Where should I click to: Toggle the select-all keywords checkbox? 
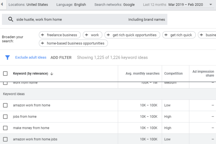pos(5,74)
